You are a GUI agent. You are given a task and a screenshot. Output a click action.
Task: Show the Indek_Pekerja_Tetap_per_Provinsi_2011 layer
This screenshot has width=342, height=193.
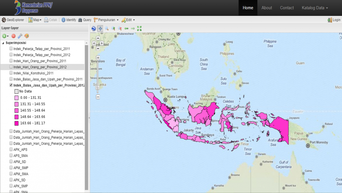coord(11,49)
